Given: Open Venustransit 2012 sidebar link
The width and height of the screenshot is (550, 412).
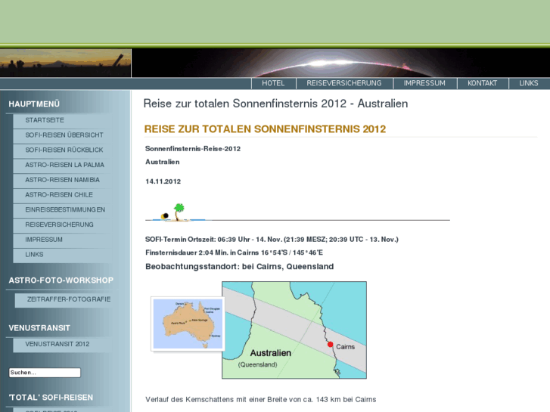Looking at the screenshot, I should tap(57, 344).
